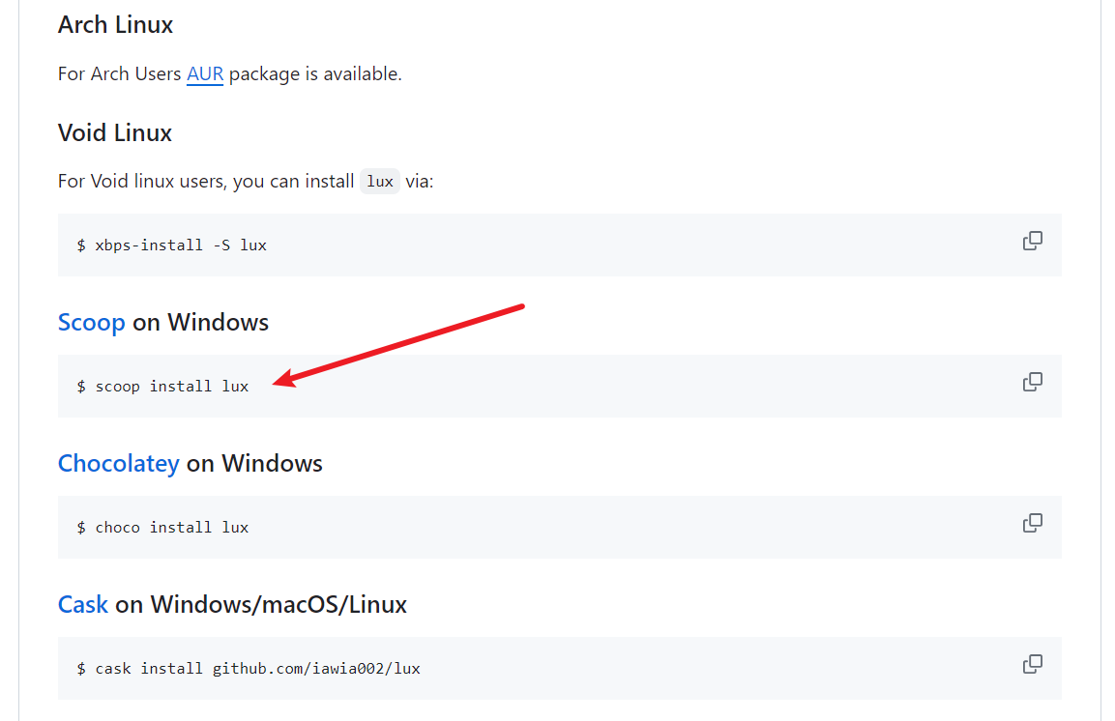Image resolution: width=1115 pixels, height=721 pixels.
Task: Copy the cask install command
Action: coord(1033,664)
